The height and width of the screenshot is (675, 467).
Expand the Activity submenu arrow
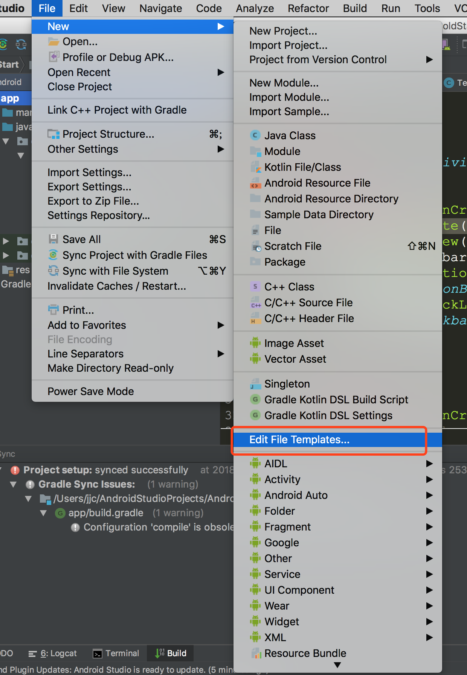tap(429, 479)
